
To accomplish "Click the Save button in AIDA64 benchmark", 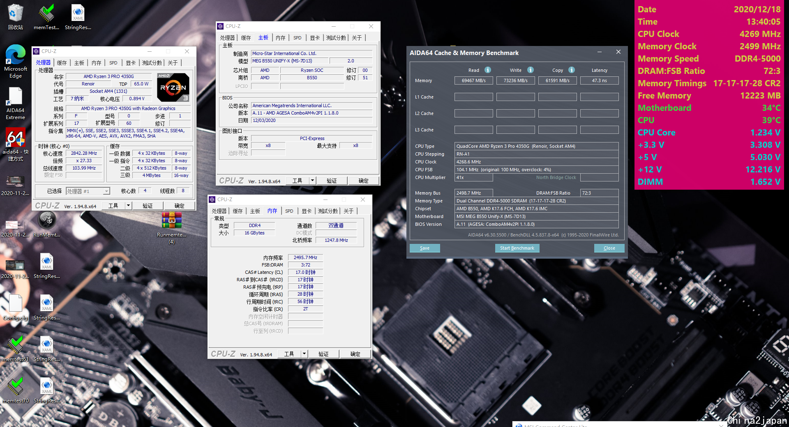I will point(424,248).
